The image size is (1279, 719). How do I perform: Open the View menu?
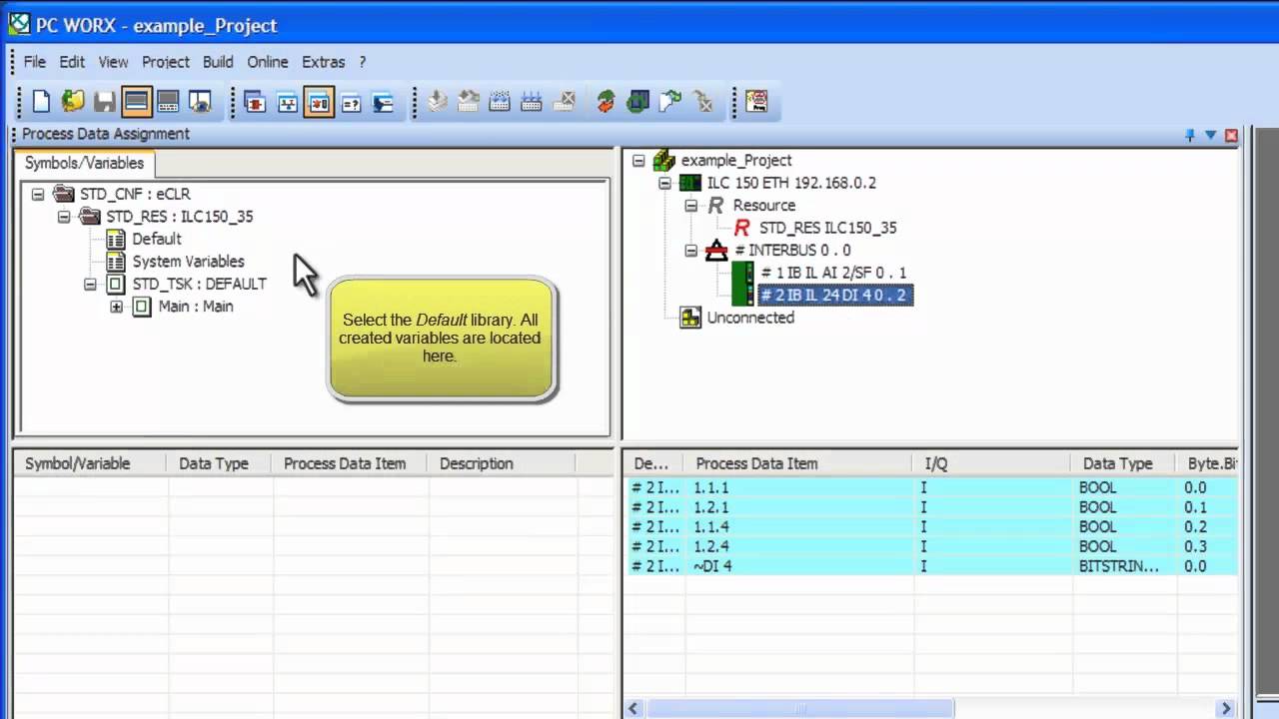113,62
